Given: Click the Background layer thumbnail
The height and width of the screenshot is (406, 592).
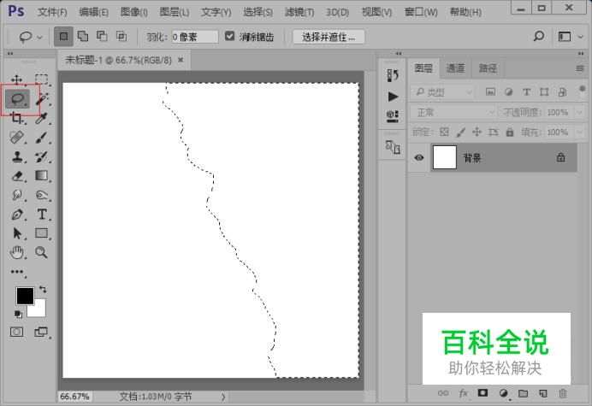Looking at the screenshot, I should click(x=444, y=157).
